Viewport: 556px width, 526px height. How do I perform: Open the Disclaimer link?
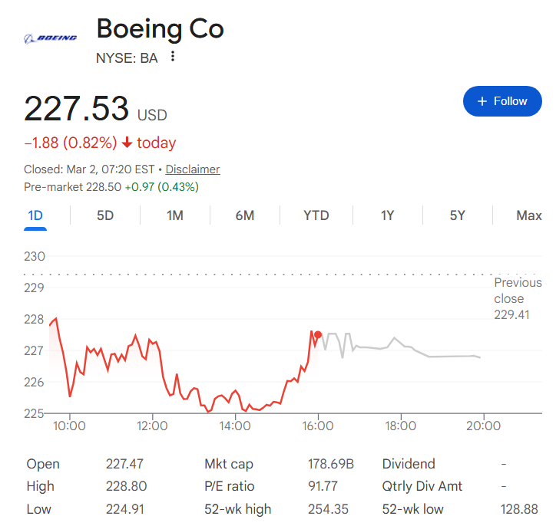tap(193, 169)
